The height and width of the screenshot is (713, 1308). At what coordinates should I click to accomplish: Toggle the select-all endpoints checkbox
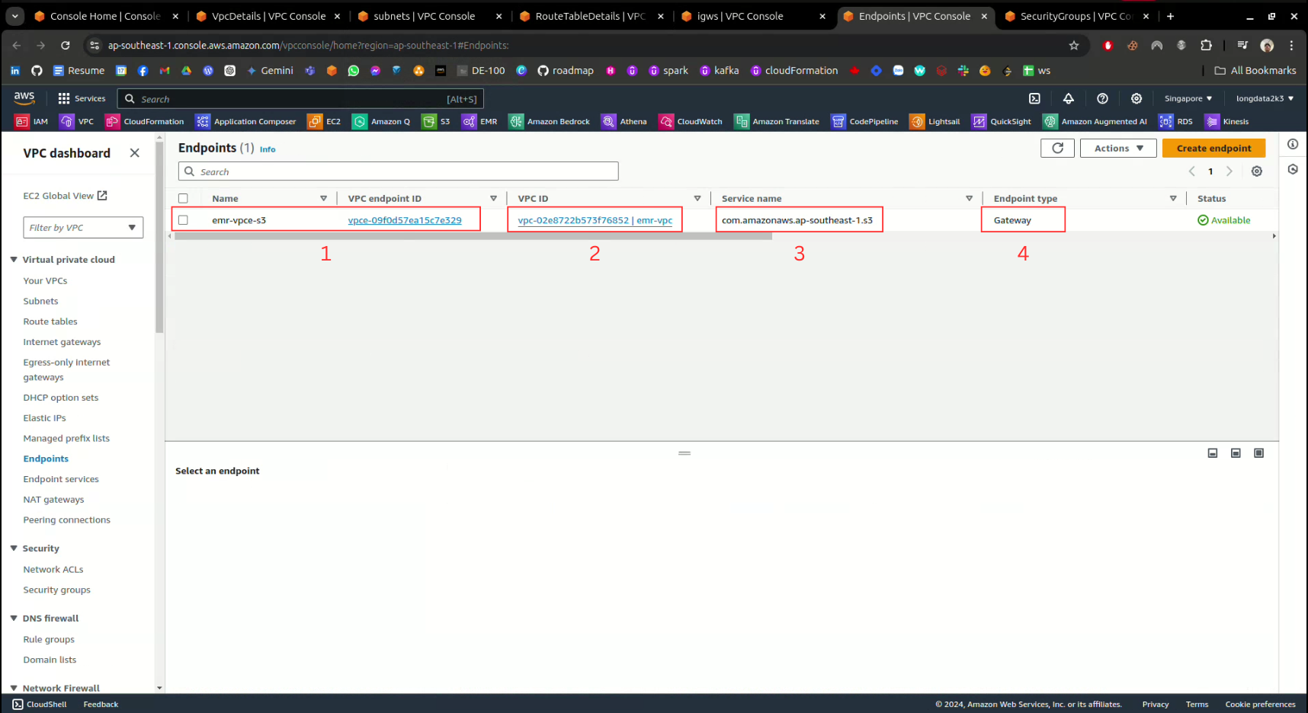point(183,199)
